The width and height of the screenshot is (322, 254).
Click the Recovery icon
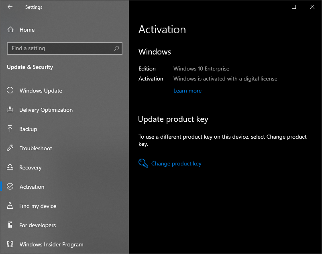pyautogui.click(x=10, y=167)
